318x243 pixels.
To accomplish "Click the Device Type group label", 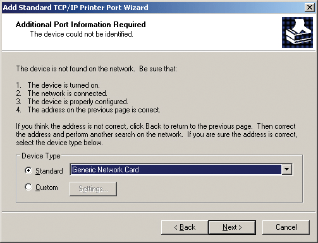I will [41, 156].
